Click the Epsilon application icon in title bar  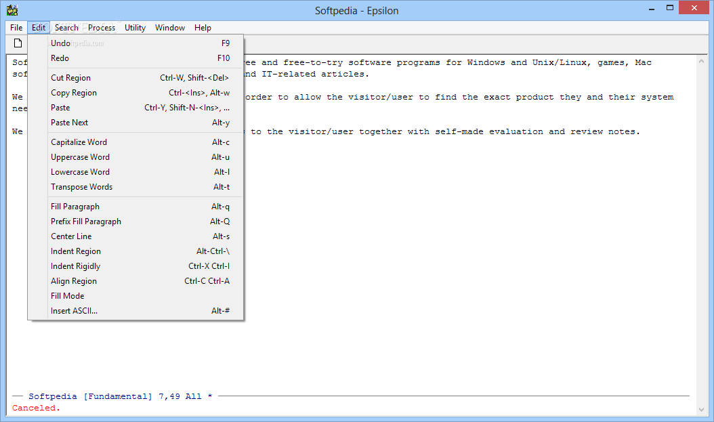[12, 10]
